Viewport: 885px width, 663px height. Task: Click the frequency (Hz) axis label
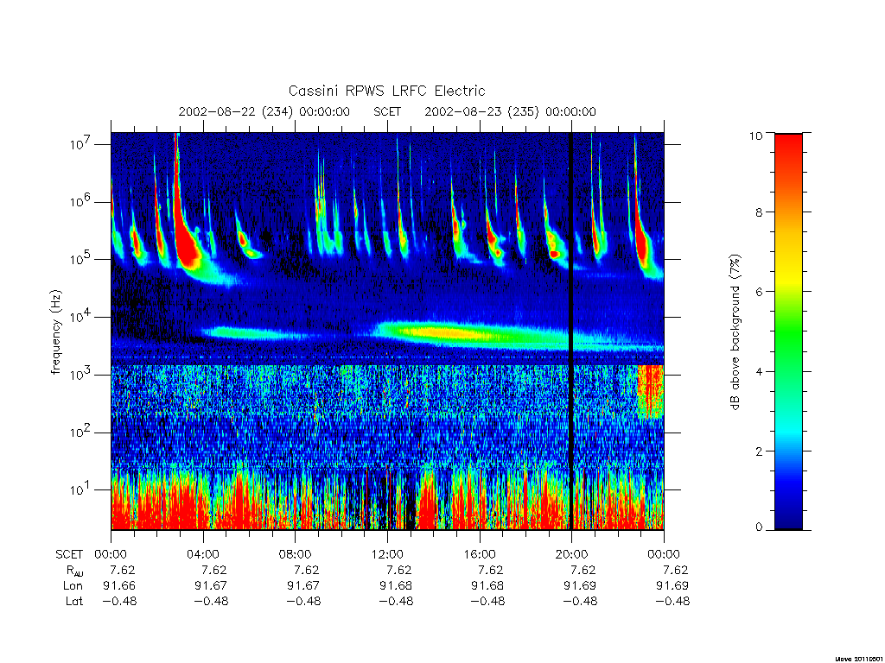point(55,332)
